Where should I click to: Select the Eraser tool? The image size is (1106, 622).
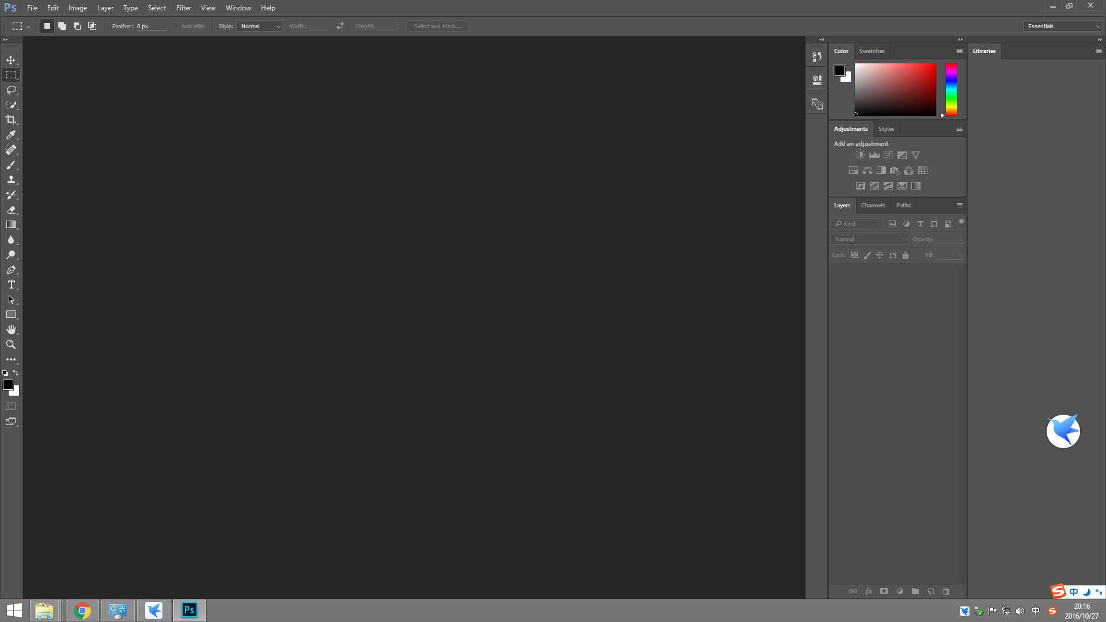pyautogui.click(x=11, y=210)
